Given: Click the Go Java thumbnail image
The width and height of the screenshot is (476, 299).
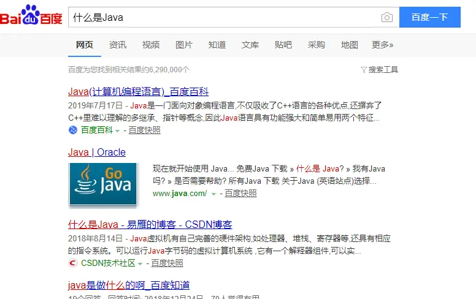Looking at the screenshot, I should [103, 184].
